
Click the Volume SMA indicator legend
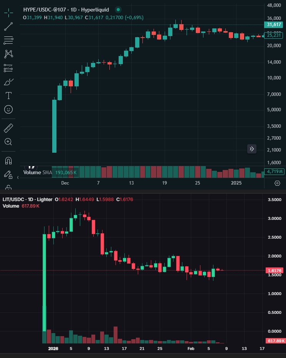[x=50, y=173]
